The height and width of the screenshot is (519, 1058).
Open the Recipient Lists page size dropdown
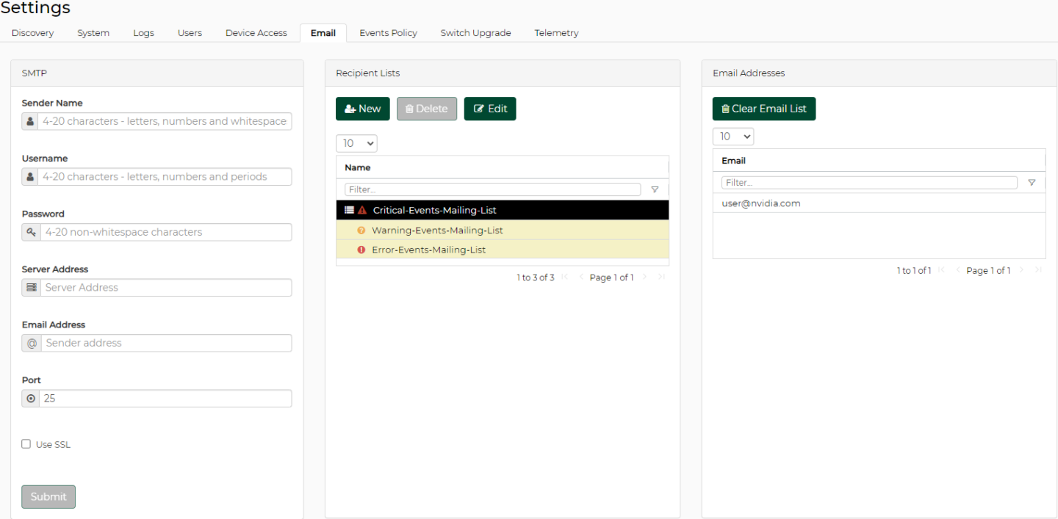[x=356, y=143]
